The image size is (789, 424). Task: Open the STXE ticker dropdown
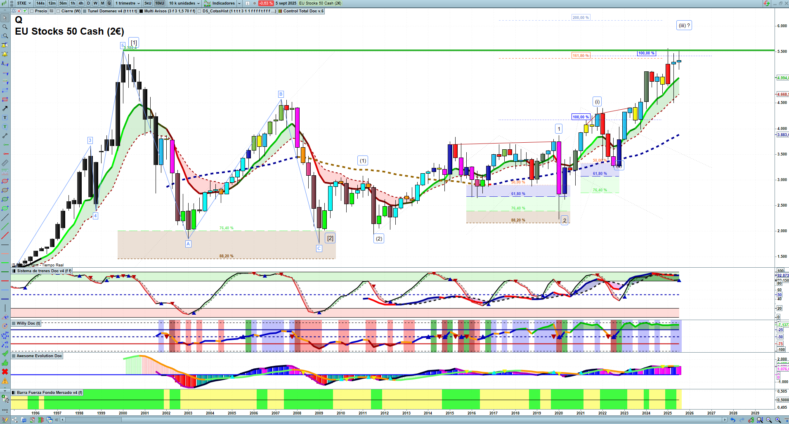click(24, 3)
